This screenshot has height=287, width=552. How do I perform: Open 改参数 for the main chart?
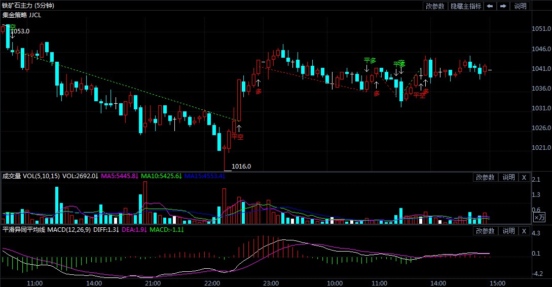(x=435, y=6)
